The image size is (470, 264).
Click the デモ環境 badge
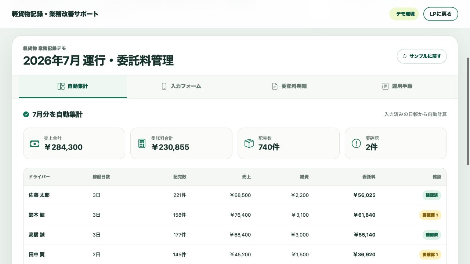[404, 14]
